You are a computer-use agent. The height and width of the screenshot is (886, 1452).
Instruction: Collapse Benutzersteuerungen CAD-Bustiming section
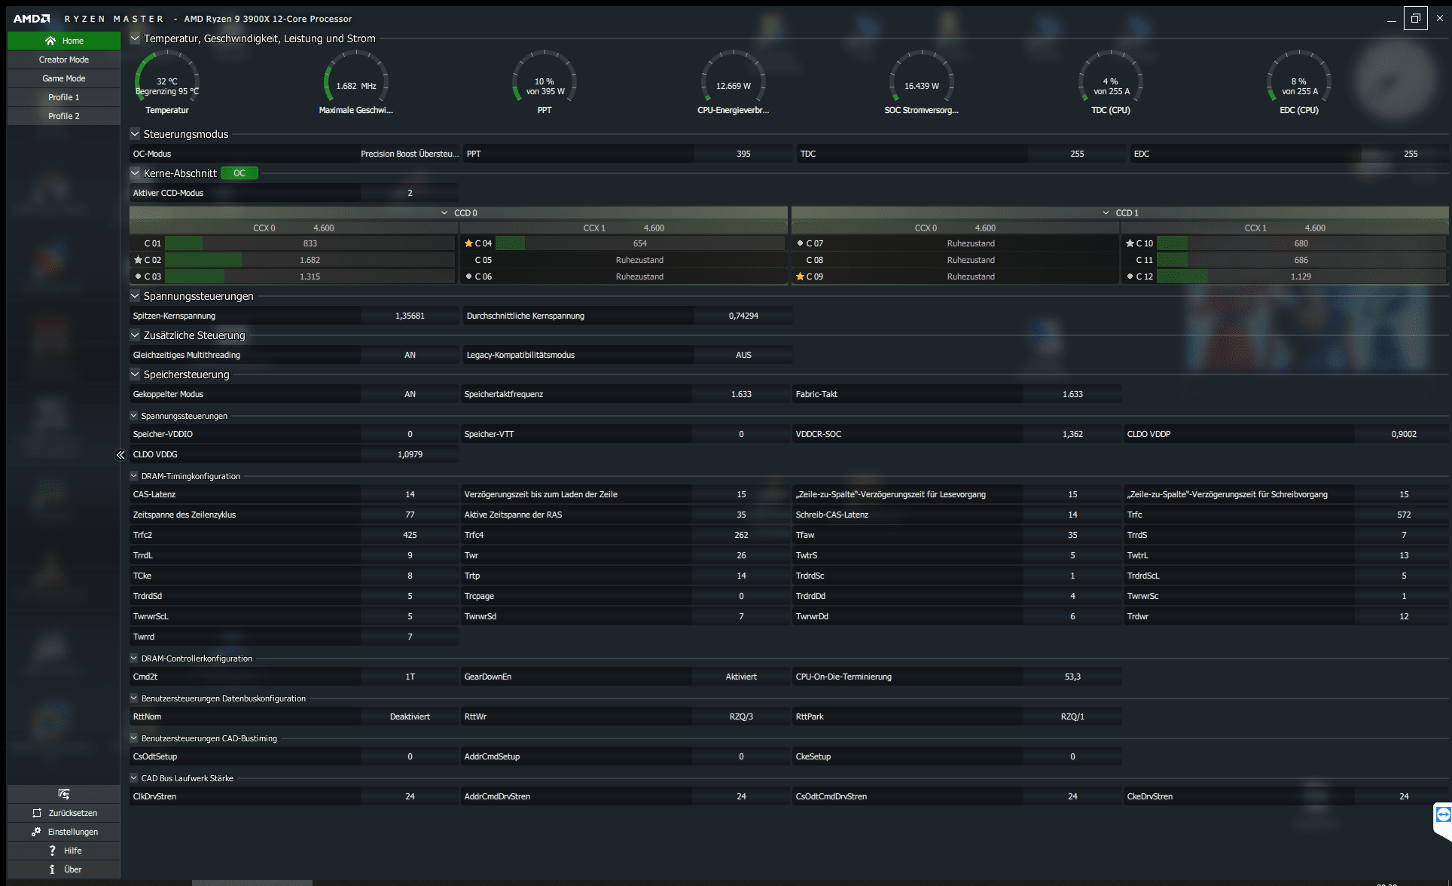click(x=134, y=738)
